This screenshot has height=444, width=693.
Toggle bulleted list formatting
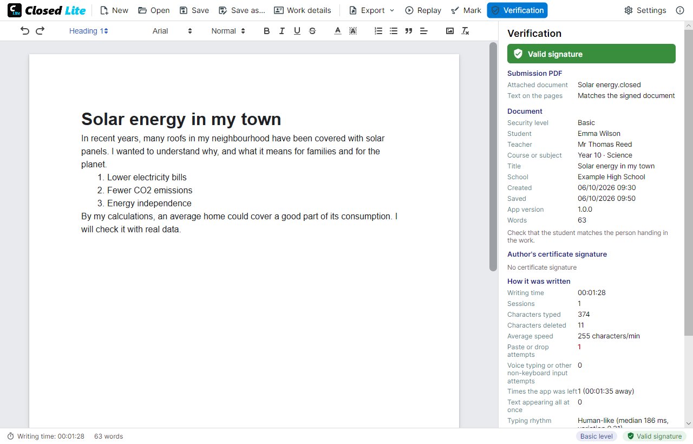point(394,31)
